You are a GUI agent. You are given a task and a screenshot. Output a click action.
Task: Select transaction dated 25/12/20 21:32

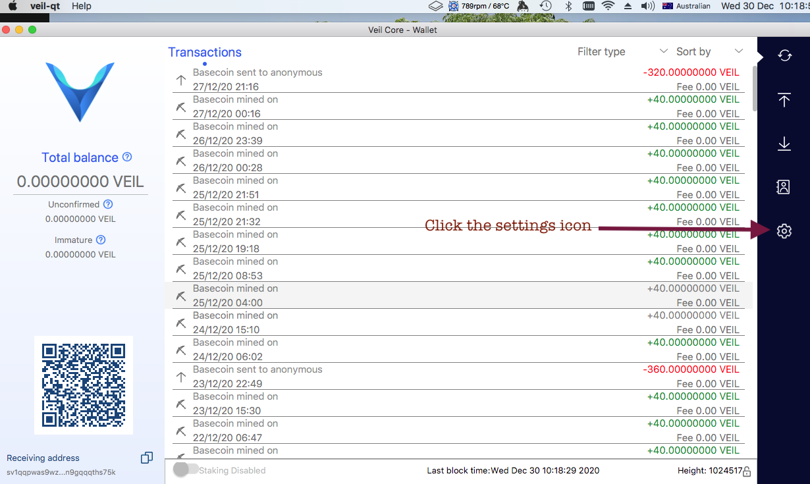click(x=459, y=214)
